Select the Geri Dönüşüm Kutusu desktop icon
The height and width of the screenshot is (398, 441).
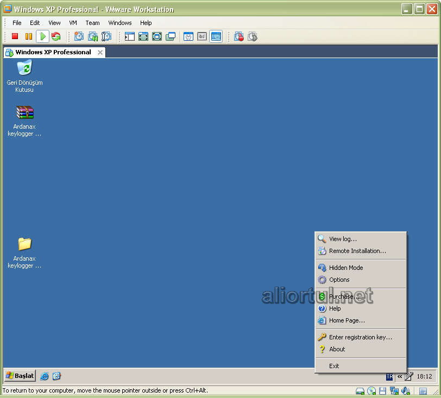pos(24,76)
